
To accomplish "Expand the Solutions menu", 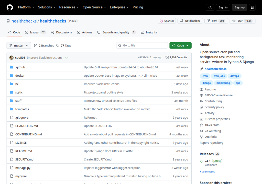I will click(47, 7).
